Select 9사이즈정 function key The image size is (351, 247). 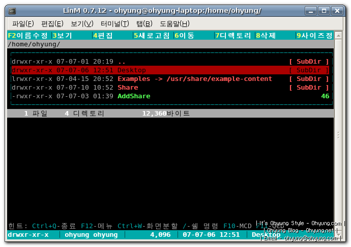tap(314, 36)
